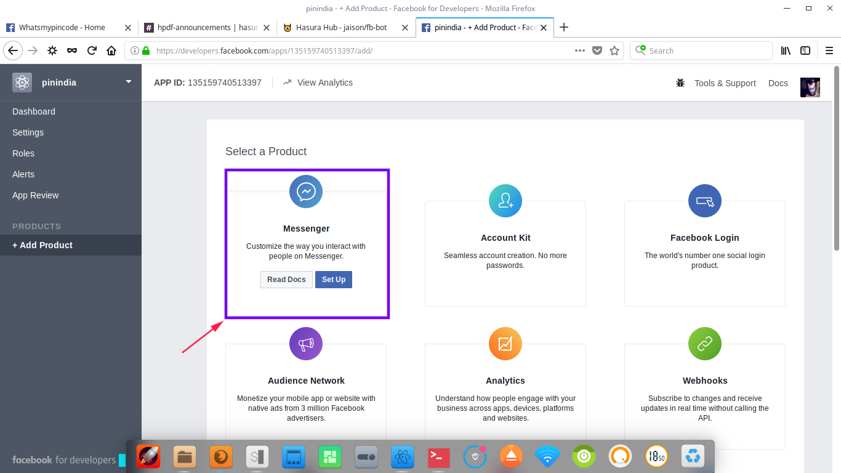This screenshot has width=841, height=473.
Task: Go back with the browser back arrow
Action: pos(14,51)
